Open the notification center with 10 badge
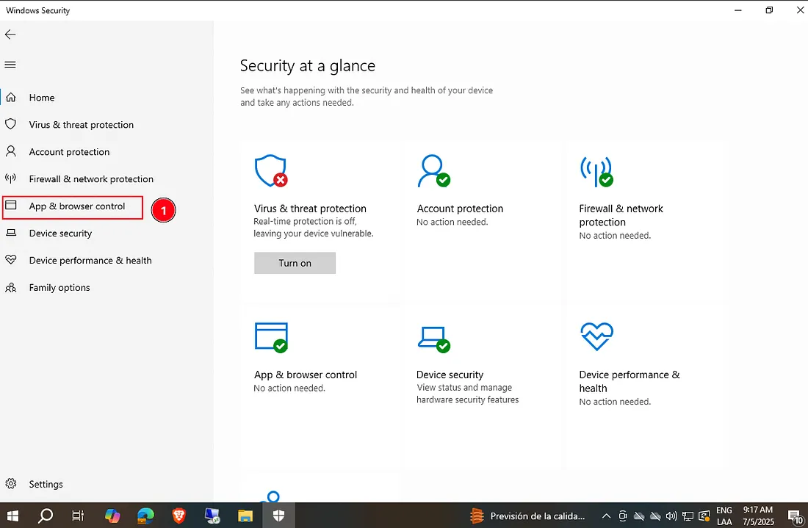The image size is (808, 528). pyautogui.click(x=795, y=516)
